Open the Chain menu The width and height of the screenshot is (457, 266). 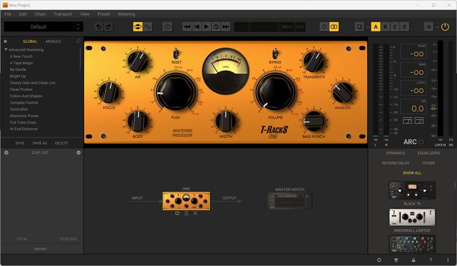[40, 14]
